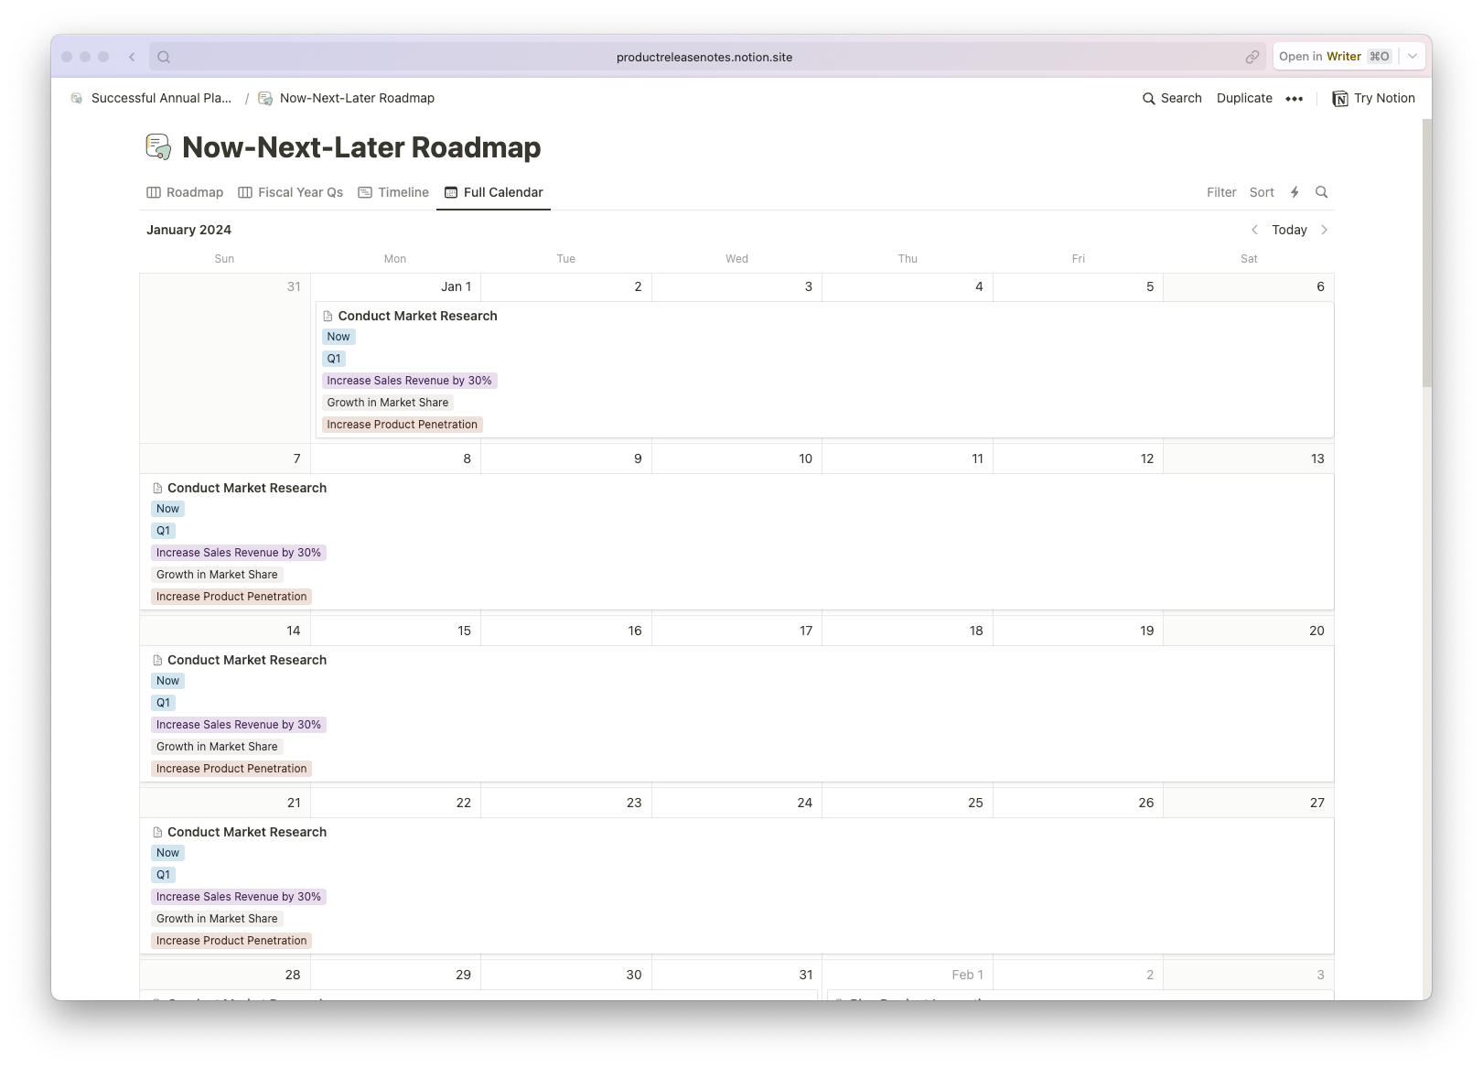Click the Q1 tag in Jan 14 week

(x=163, y=703)
